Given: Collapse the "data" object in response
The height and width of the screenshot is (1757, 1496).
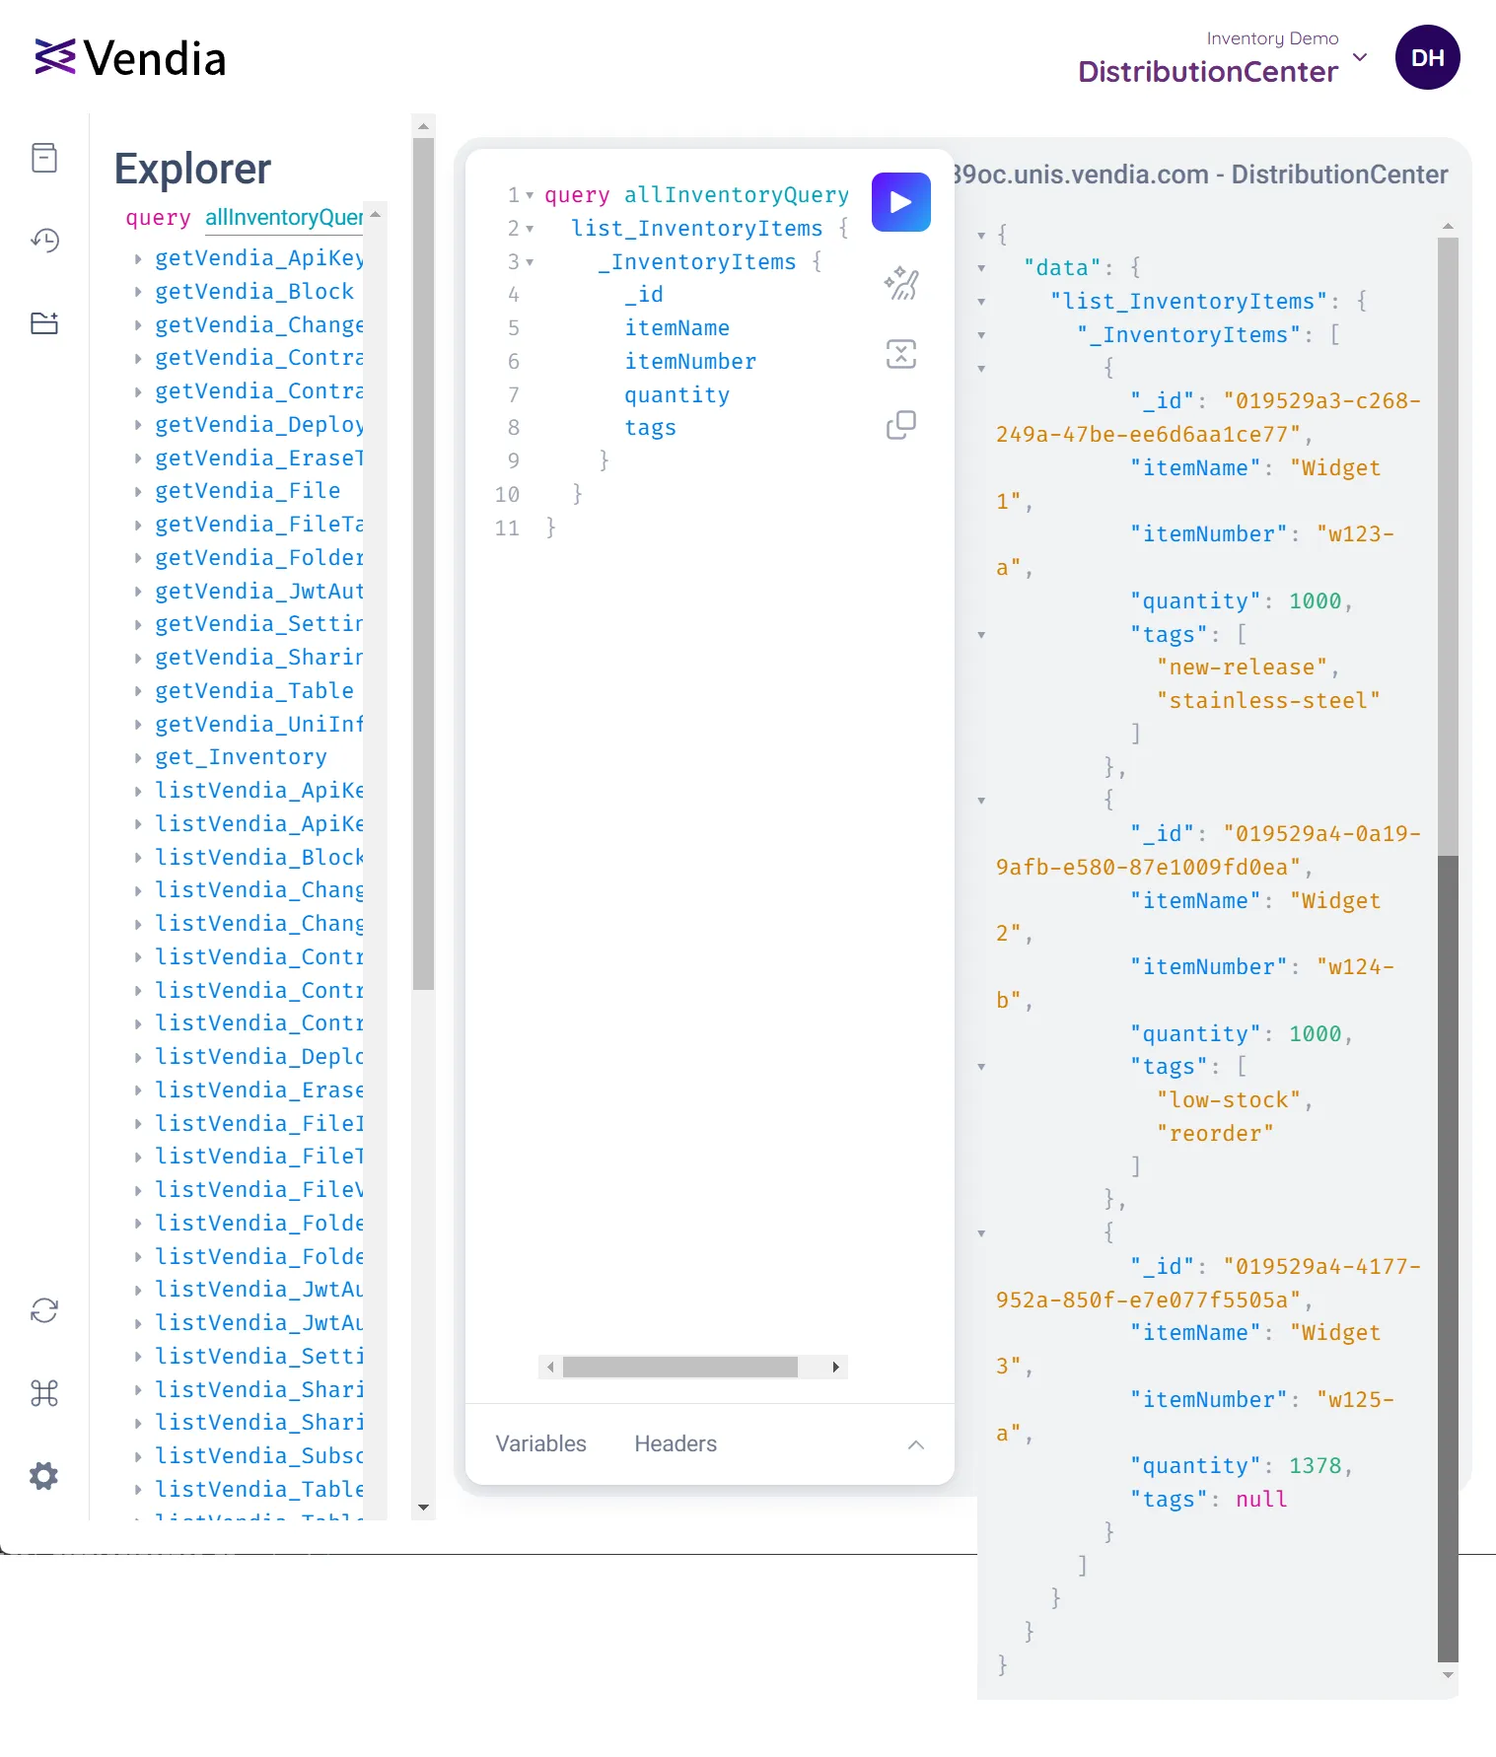Looking at the screenshot, I should pyautogui.click(x=981, y=268).
